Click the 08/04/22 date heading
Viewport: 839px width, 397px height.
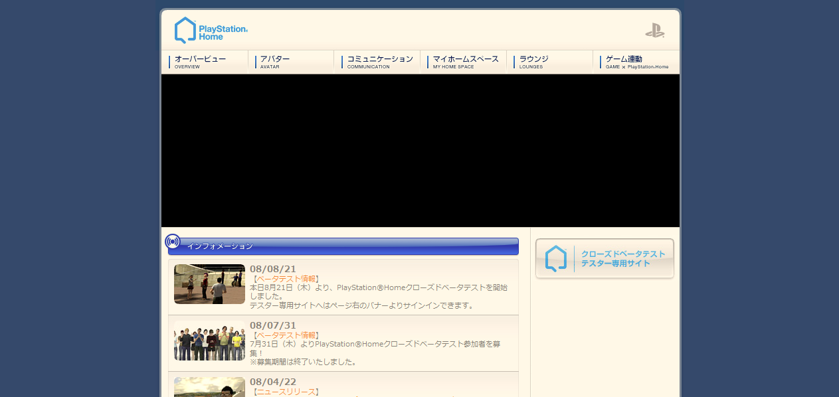273,382
